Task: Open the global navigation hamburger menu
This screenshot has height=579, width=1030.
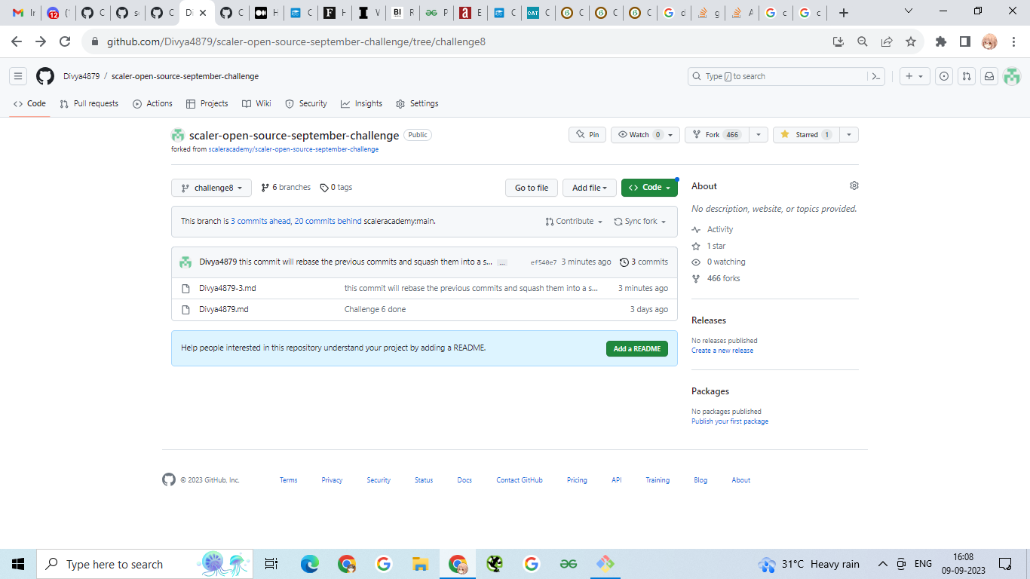Action: tap(17, 76)
